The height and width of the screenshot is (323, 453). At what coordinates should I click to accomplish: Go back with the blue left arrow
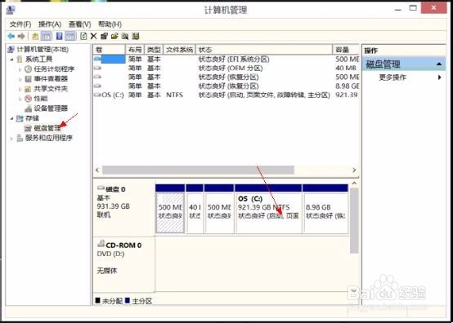pos(11,37)
